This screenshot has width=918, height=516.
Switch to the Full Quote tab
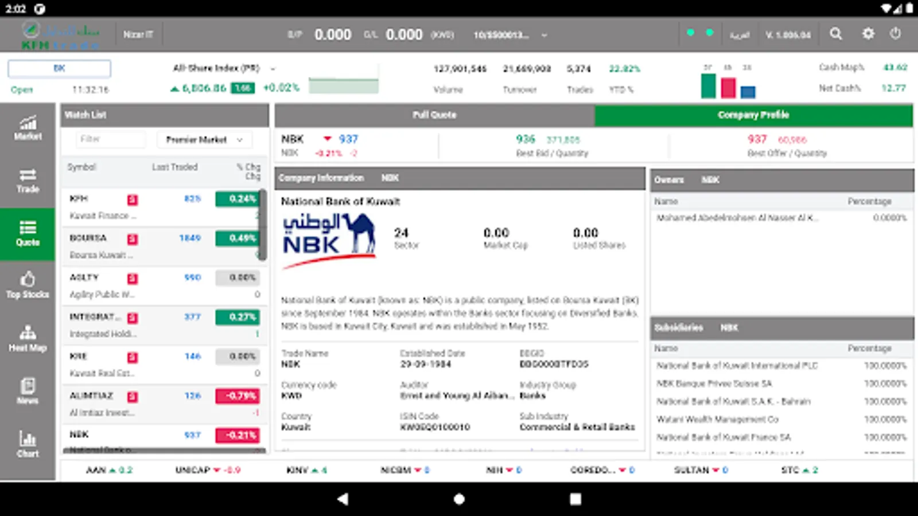point(434,115)
